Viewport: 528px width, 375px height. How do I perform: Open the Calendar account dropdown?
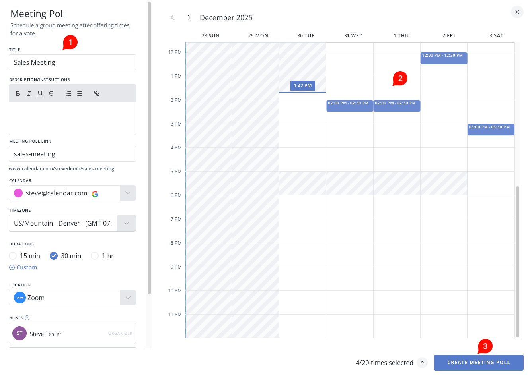click(127, 193)
